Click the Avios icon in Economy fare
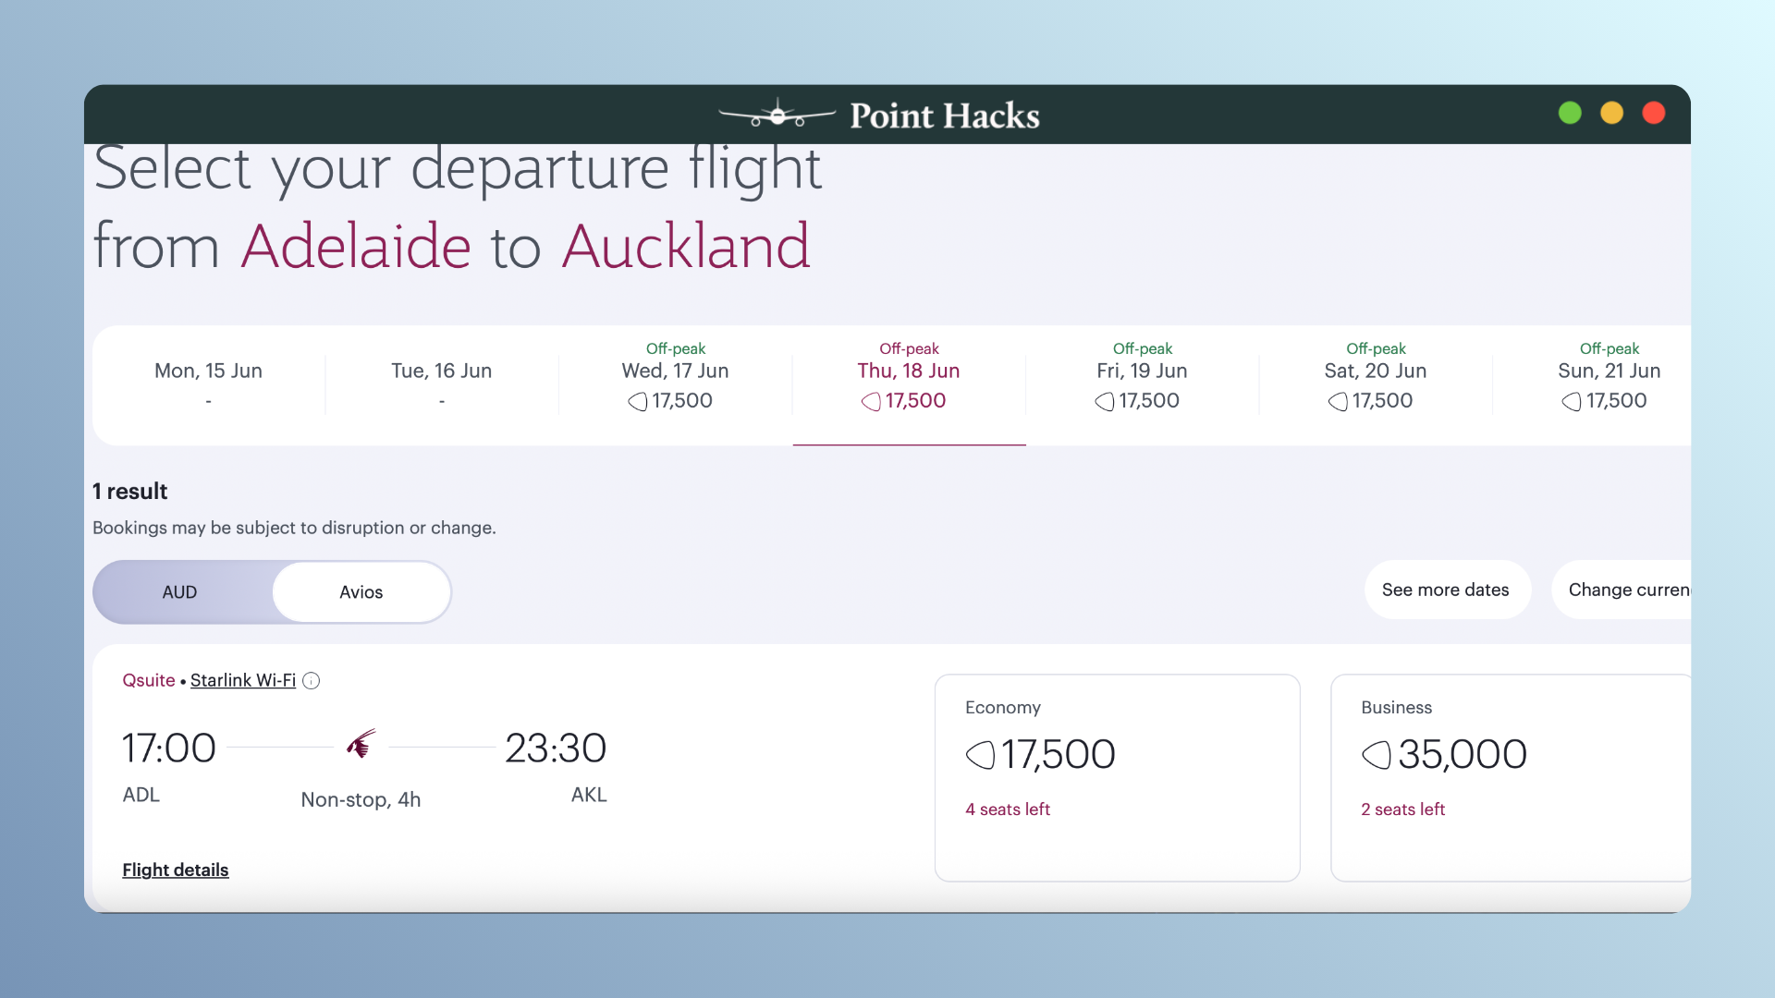Viewport: 1775px width, 998px height. pyautogui.click(x=980, y=755)
